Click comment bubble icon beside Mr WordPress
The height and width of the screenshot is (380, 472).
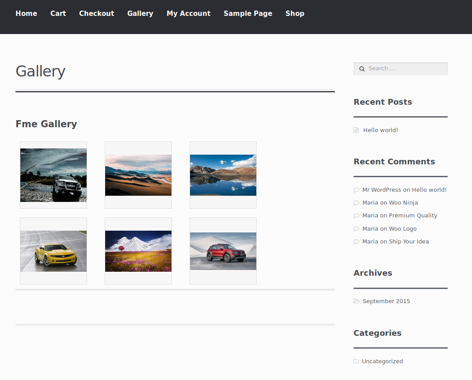point(356,190)
